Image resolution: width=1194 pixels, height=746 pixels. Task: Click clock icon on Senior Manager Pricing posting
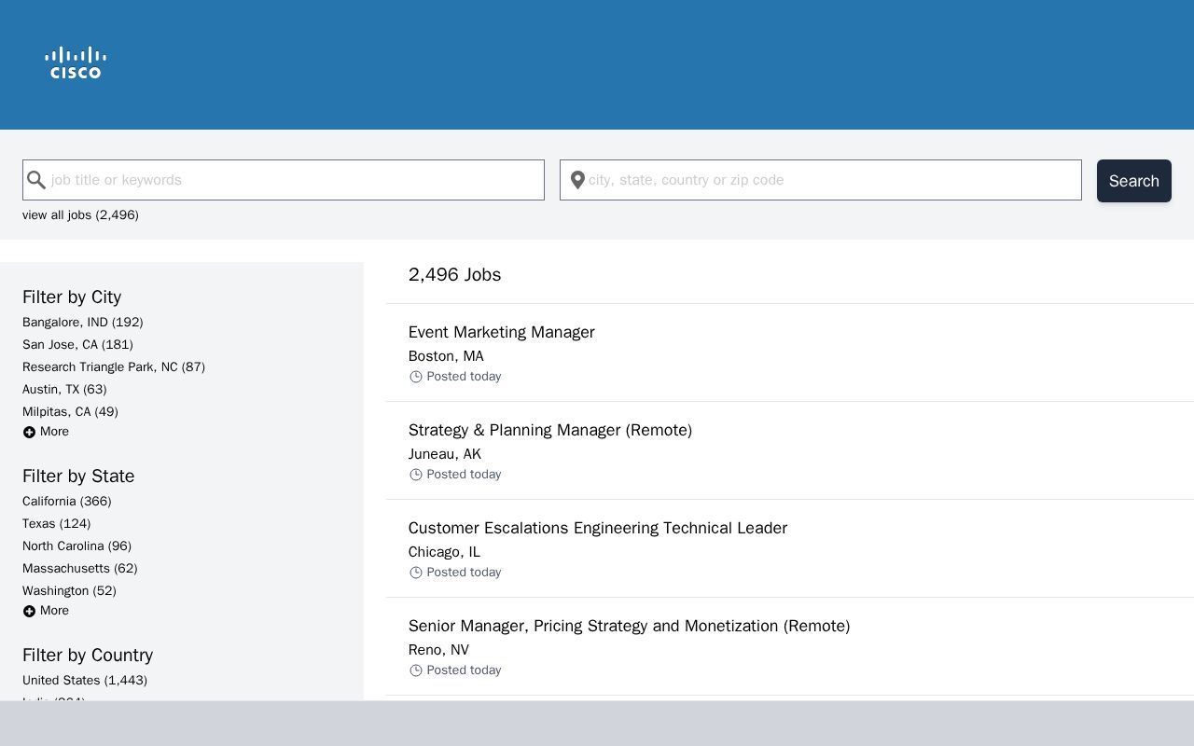tap(416, 670)
